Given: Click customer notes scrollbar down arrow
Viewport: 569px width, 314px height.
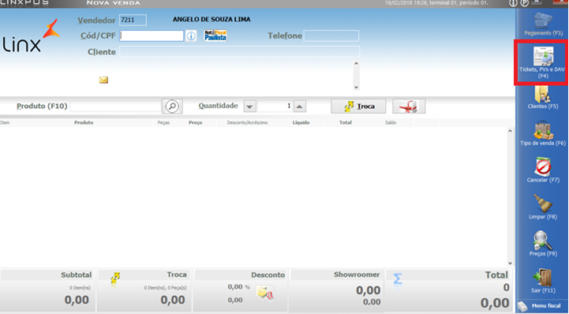Looking at the screenshot, I should pos(357,87).
